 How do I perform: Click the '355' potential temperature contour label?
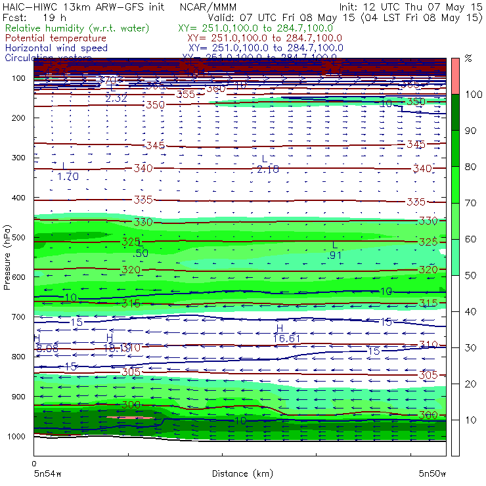(186, 94)
